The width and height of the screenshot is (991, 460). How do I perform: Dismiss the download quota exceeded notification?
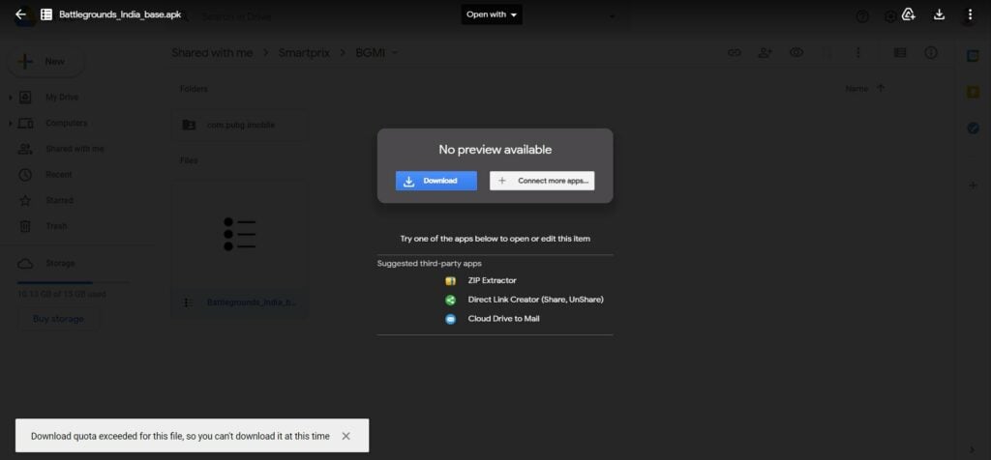point(345,436)
